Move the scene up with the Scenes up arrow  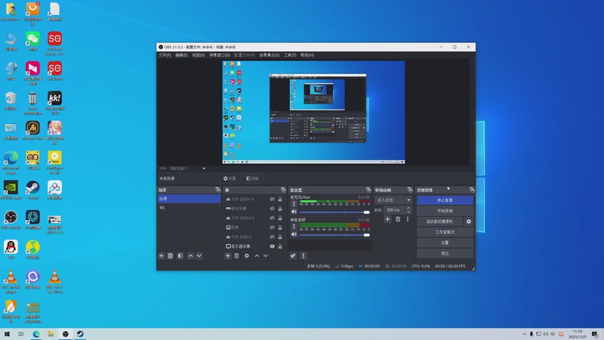(x=191, y=255)
